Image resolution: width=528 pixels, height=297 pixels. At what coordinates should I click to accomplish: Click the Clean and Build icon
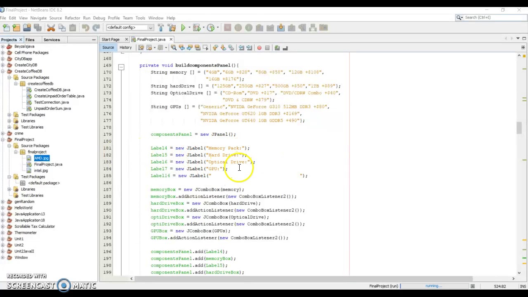[171, 28]
